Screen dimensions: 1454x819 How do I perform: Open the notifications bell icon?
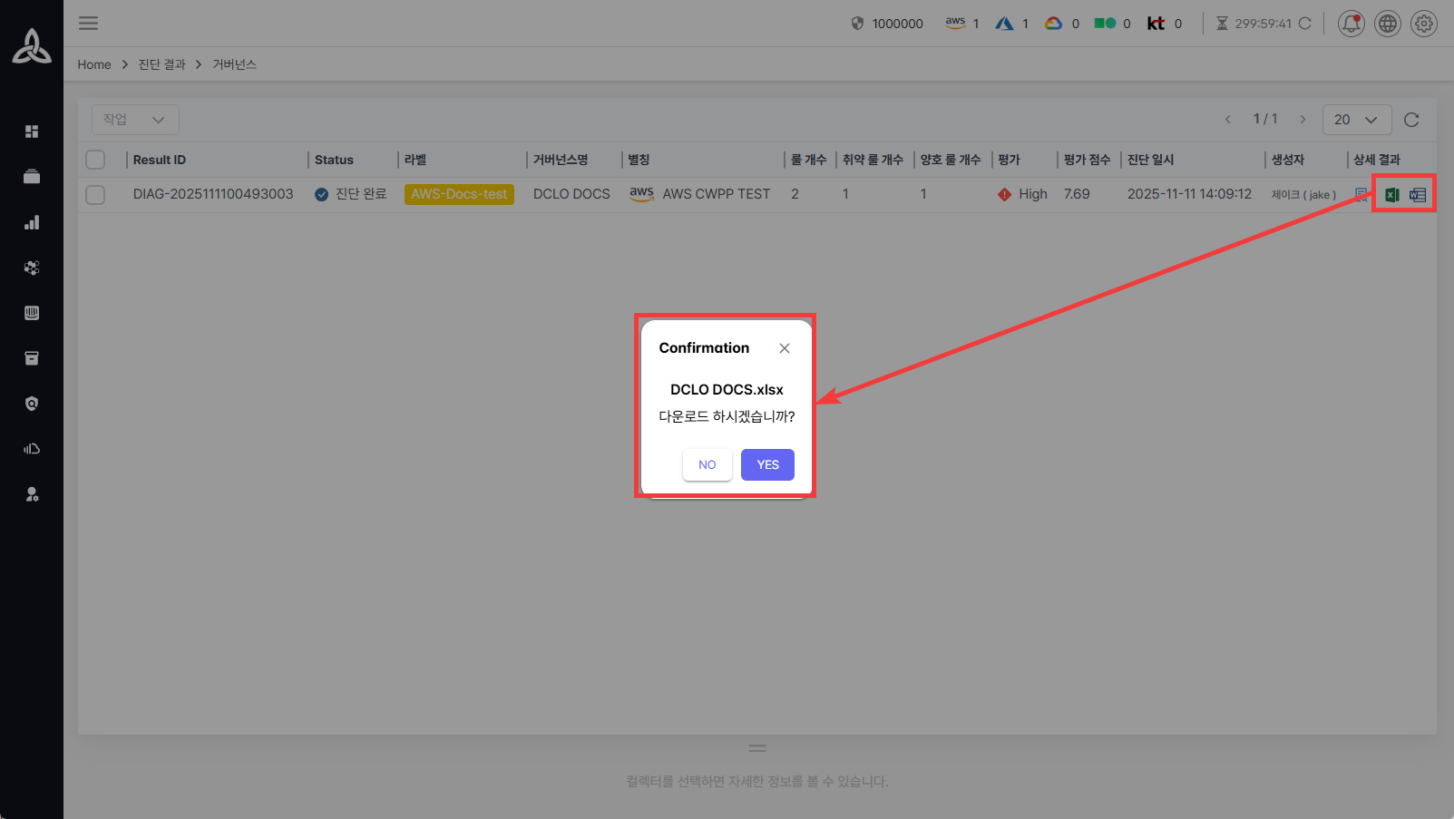click(1351, 24)
